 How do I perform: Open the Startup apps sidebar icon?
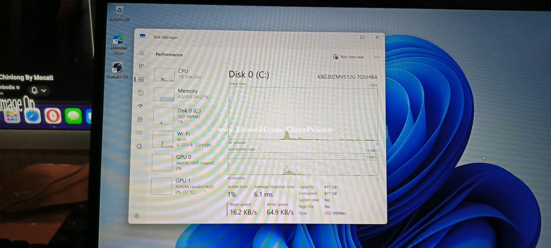[x=140, y=106]
